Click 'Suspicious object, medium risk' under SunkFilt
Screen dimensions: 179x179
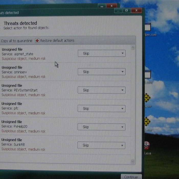[24, 149]
